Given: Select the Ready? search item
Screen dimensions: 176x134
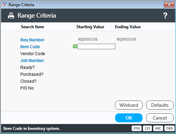Looking at the screenshot, I should [28, 68].
